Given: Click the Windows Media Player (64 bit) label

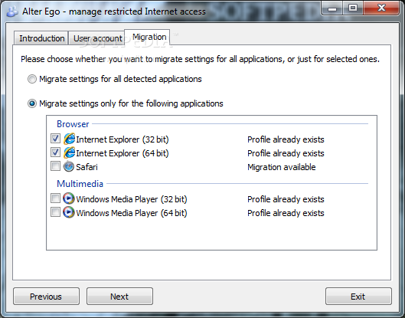Looking at the screenshot, I should pos(132,213).
